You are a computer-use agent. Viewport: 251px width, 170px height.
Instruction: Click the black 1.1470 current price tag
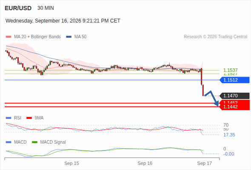(x=234, y=96)
